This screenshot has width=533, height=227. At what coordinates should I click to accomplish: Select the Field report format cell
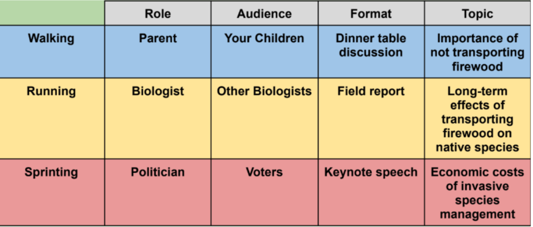tap(370, 91)
